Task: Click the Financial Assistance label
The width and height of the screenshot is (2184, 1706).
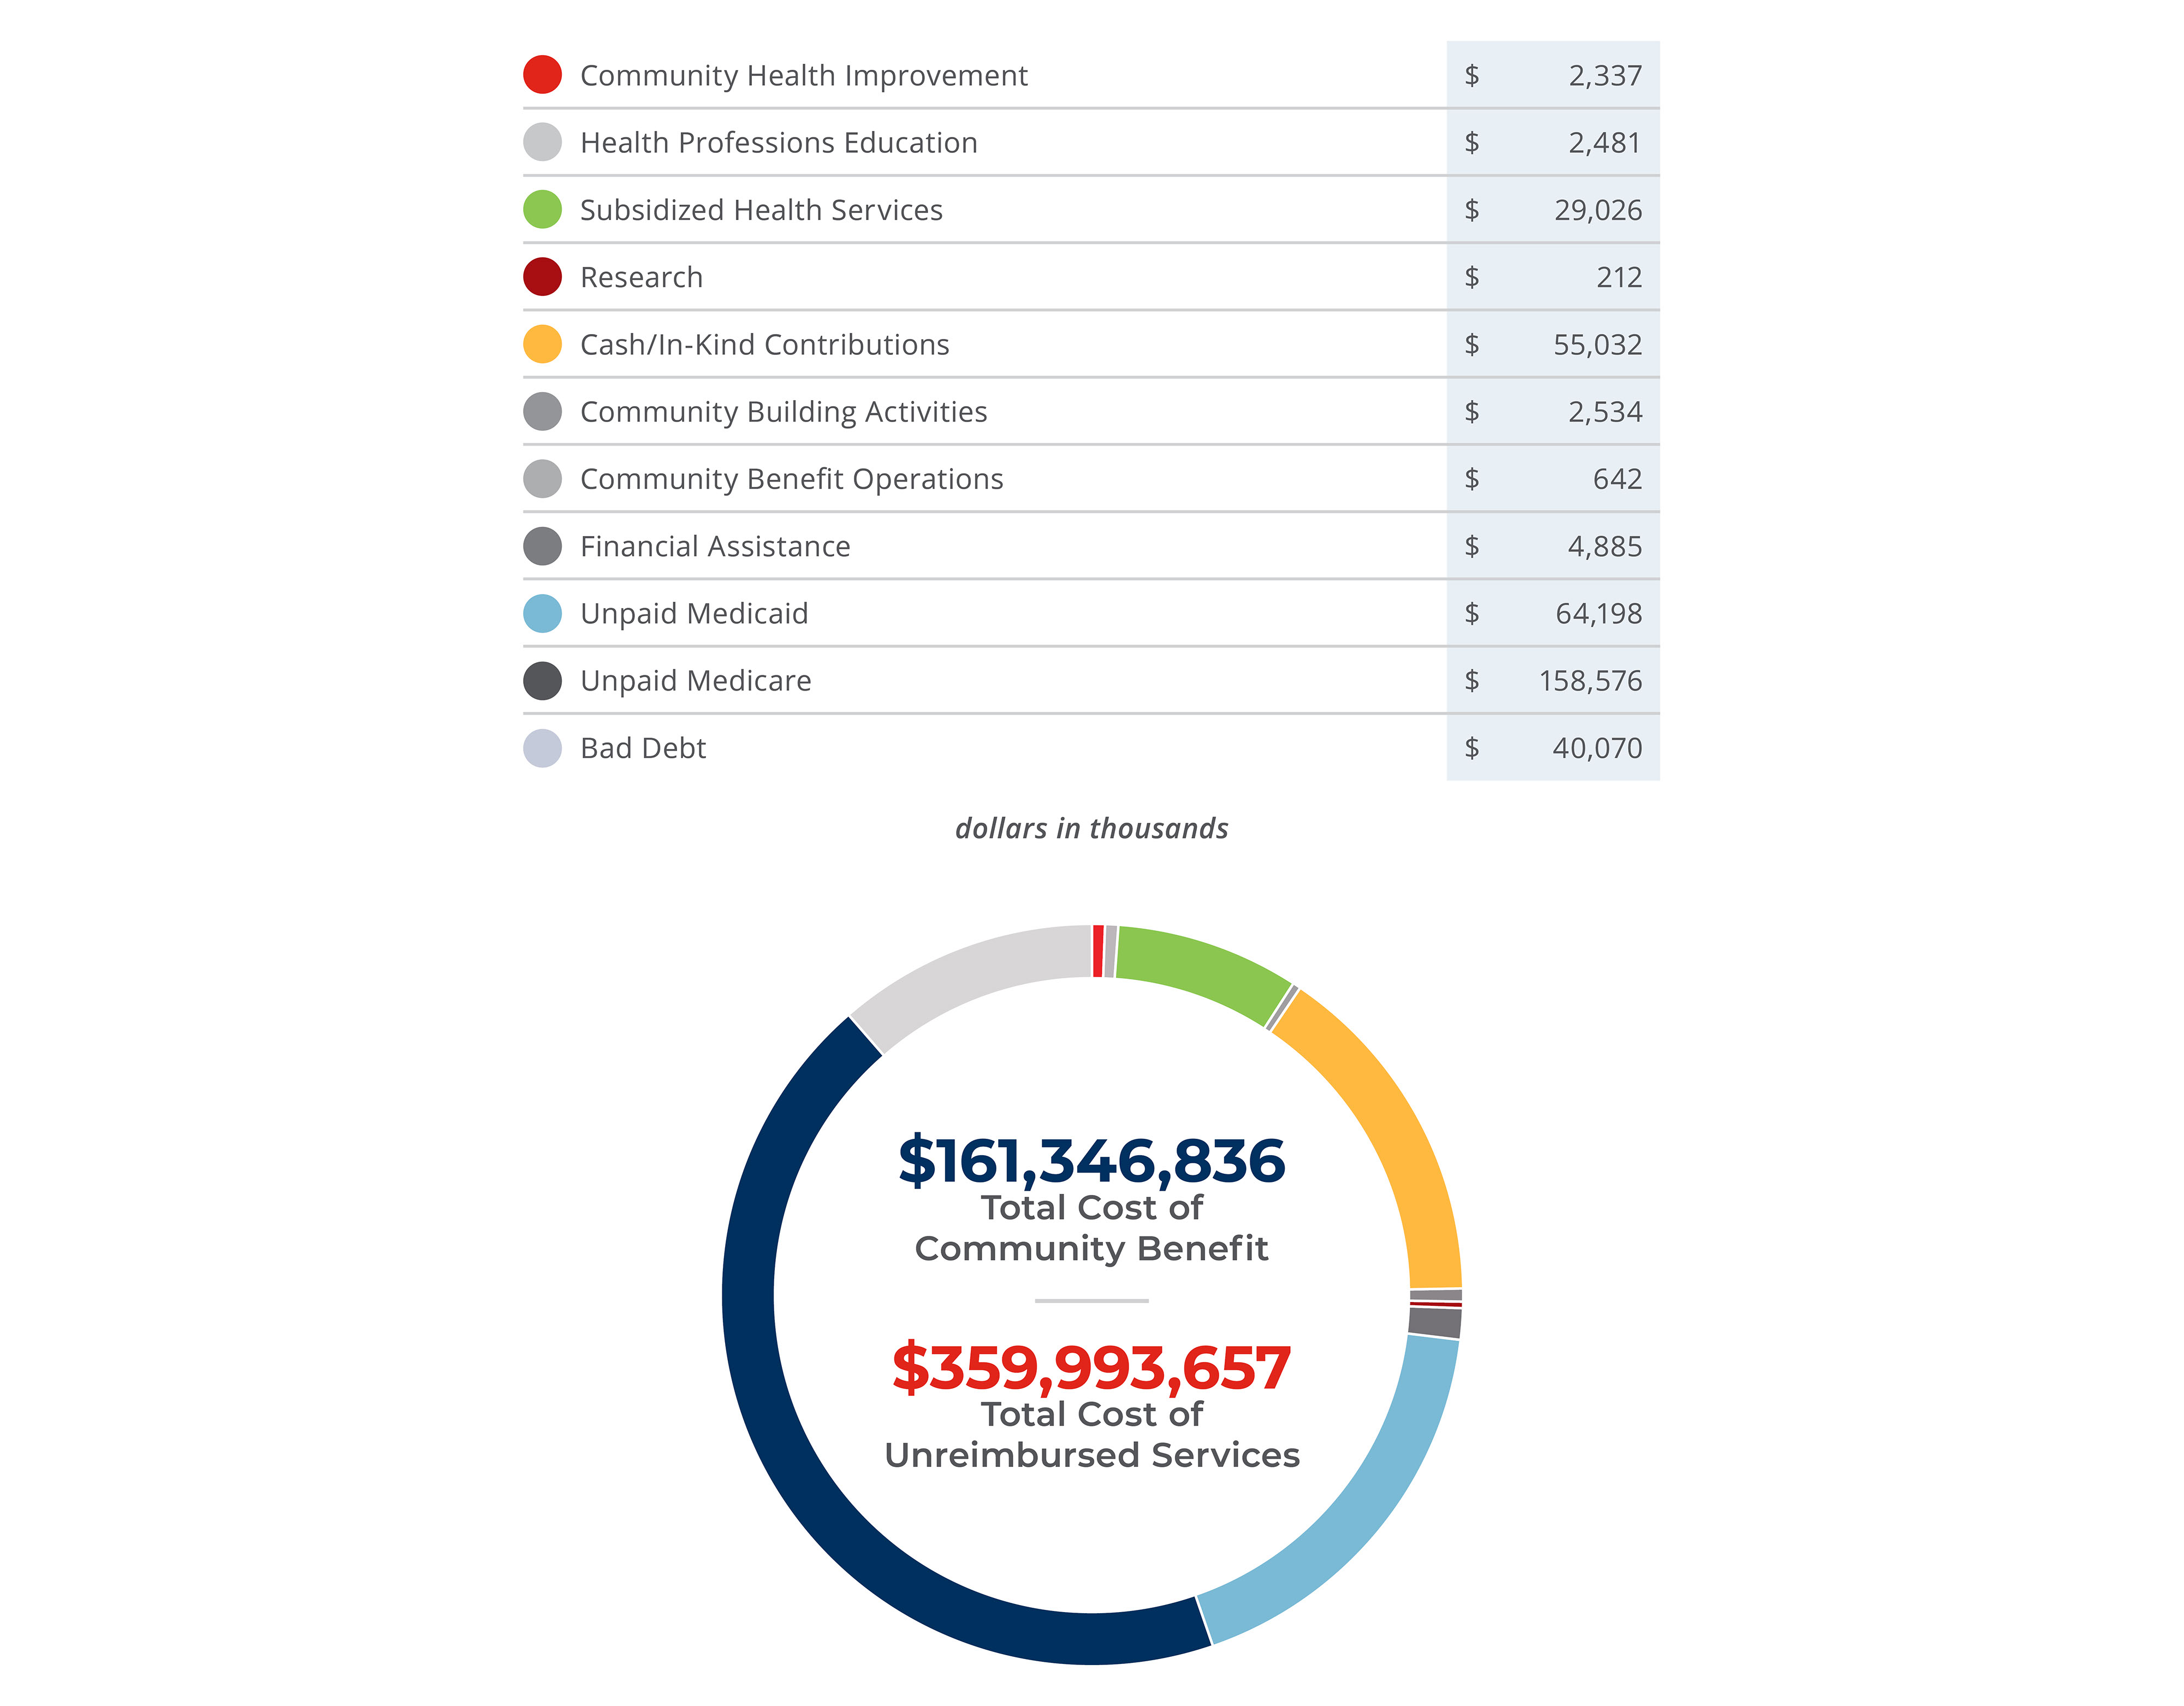Action: (x=714, y=546)
